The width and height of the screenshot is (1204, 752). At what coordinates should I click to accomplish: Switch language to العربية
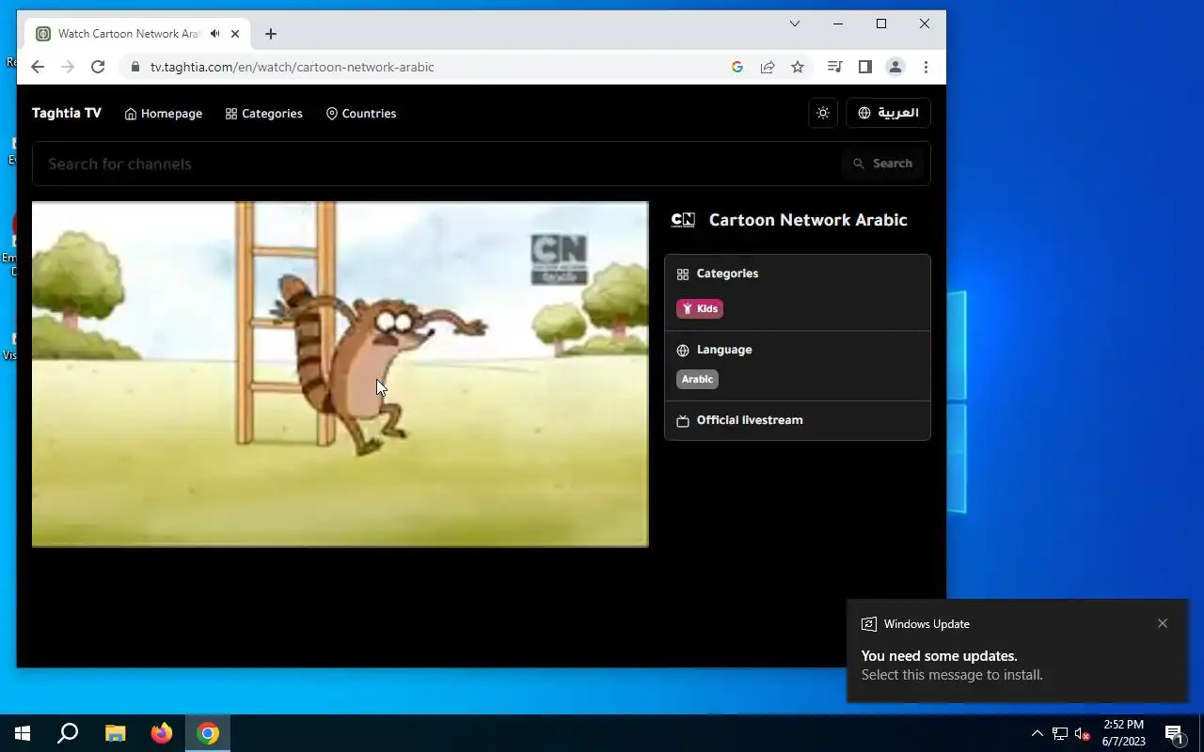point(889,113)
